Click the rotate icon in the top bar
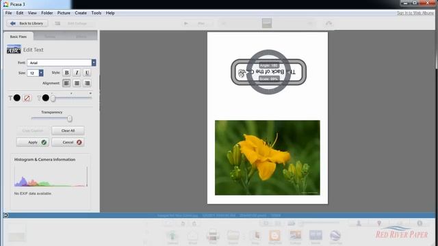This screenshot has width=438, height=246. tap(328, 23)
